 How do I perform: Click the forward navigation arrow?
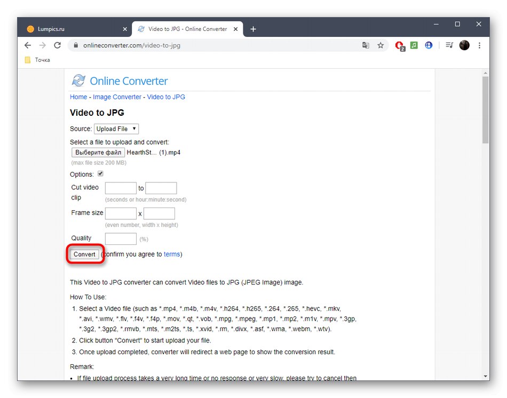[43, 45]
